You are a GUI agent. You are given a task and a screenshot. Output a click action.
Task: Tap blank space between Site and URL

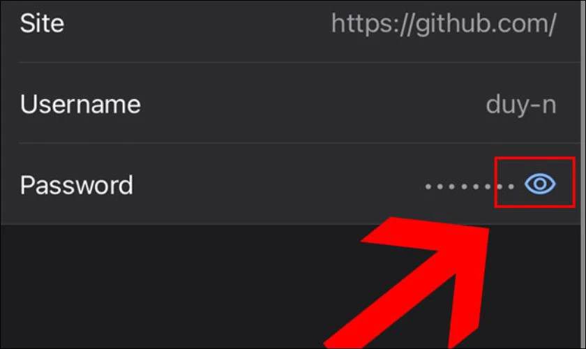197,24
